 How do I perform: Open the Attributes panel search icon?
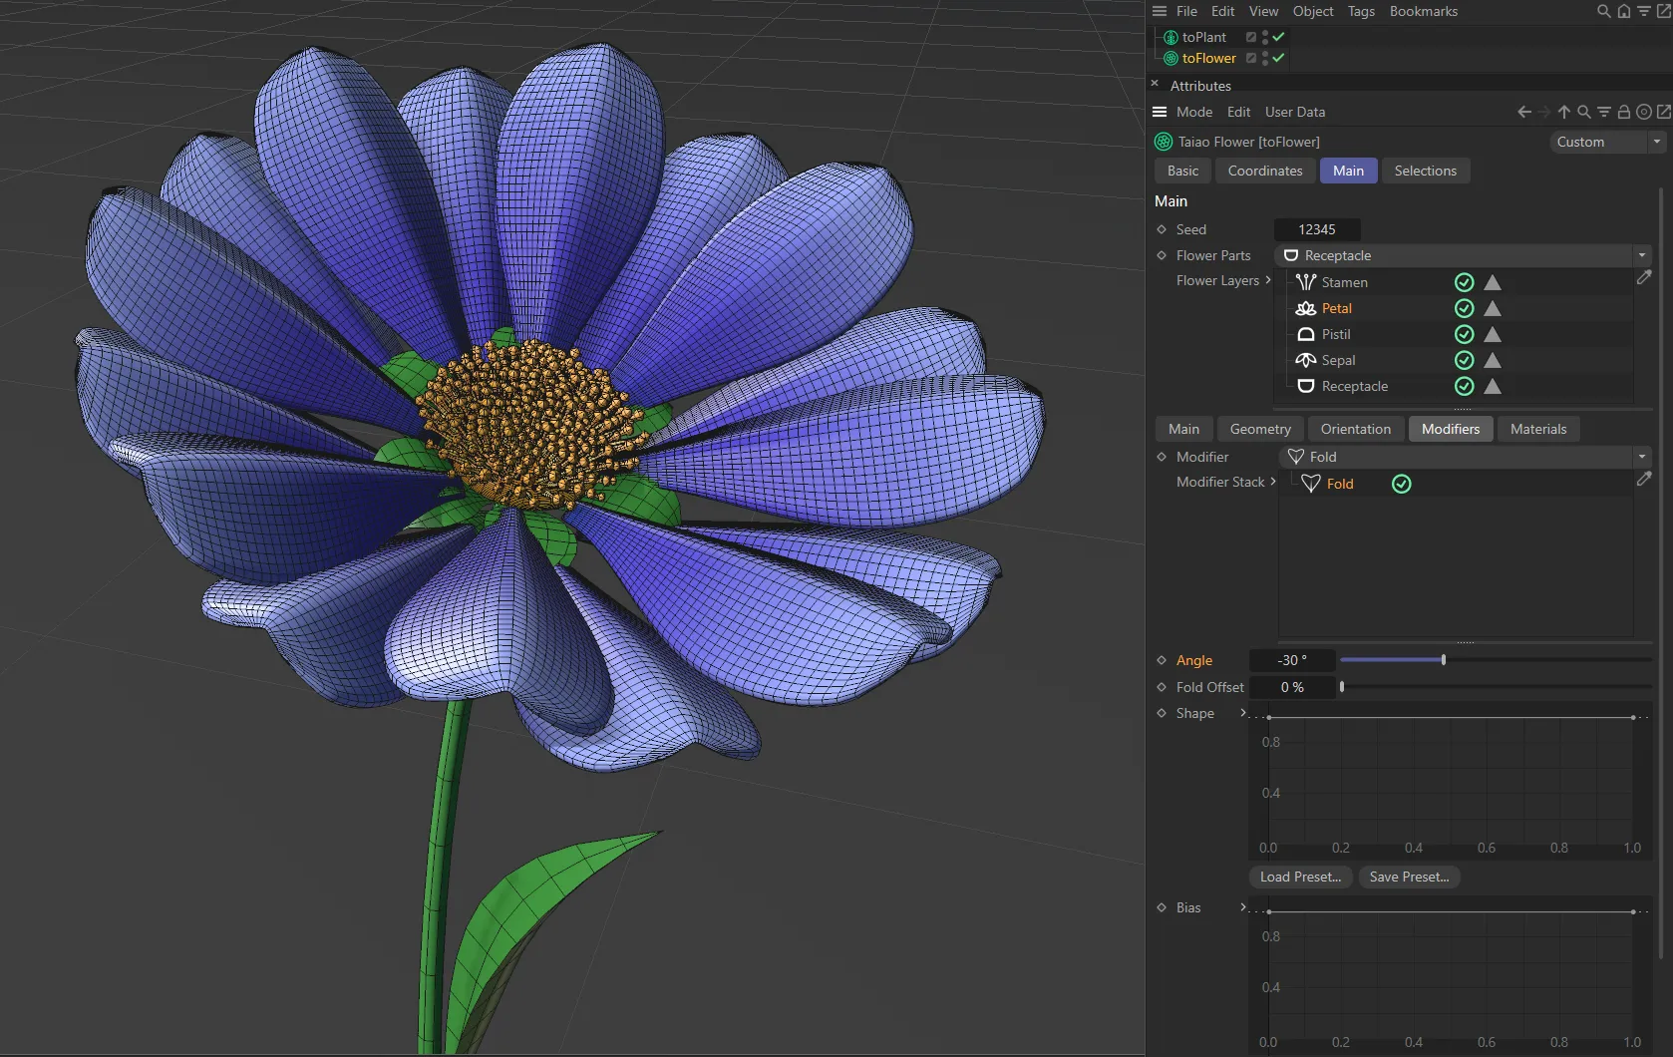[x=1583, y=112]
